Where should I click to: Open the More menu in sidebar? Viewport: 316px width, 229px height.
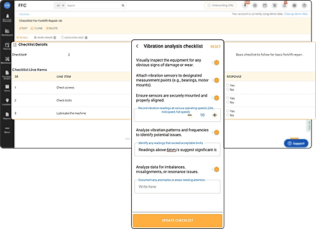[x=7, y=130]
